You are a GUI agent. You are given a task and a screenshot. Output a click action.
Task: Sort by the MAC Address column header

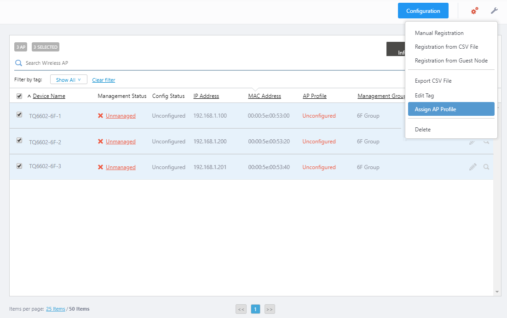(x=265, y=96)
